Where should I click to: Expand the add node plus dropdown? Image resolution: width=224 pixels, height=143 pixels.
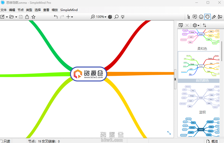(69, 17)
